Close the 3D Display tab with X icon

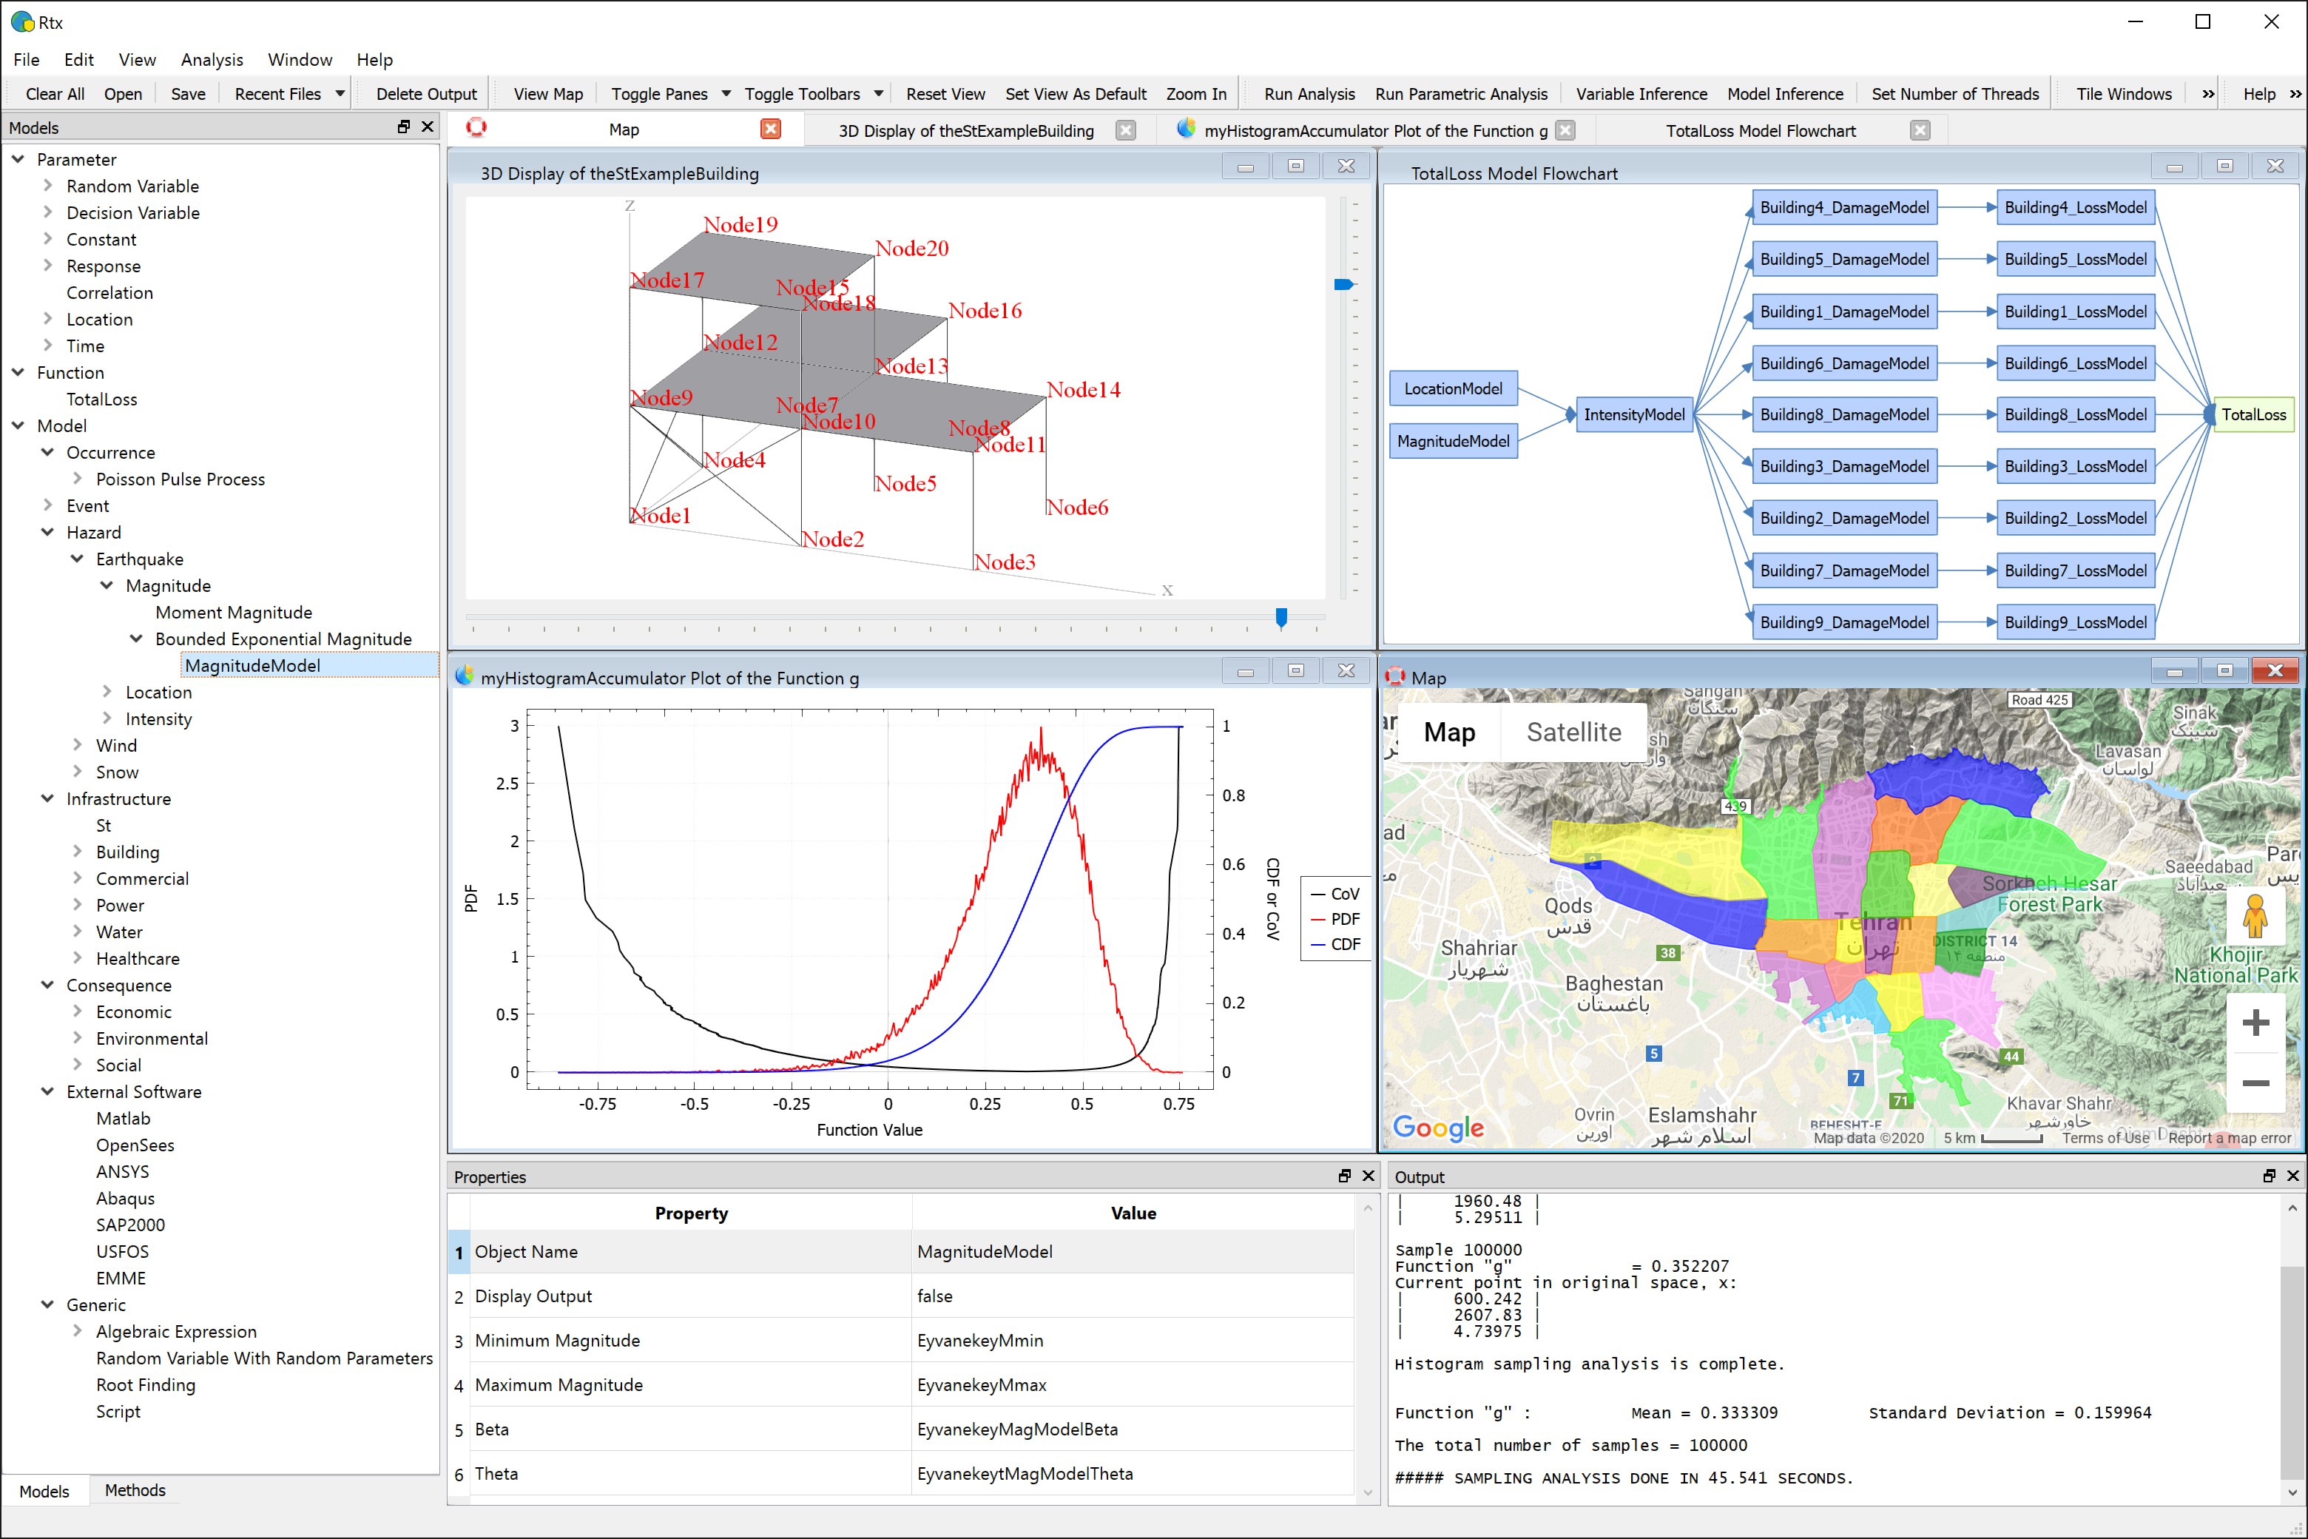point(1126,130)
